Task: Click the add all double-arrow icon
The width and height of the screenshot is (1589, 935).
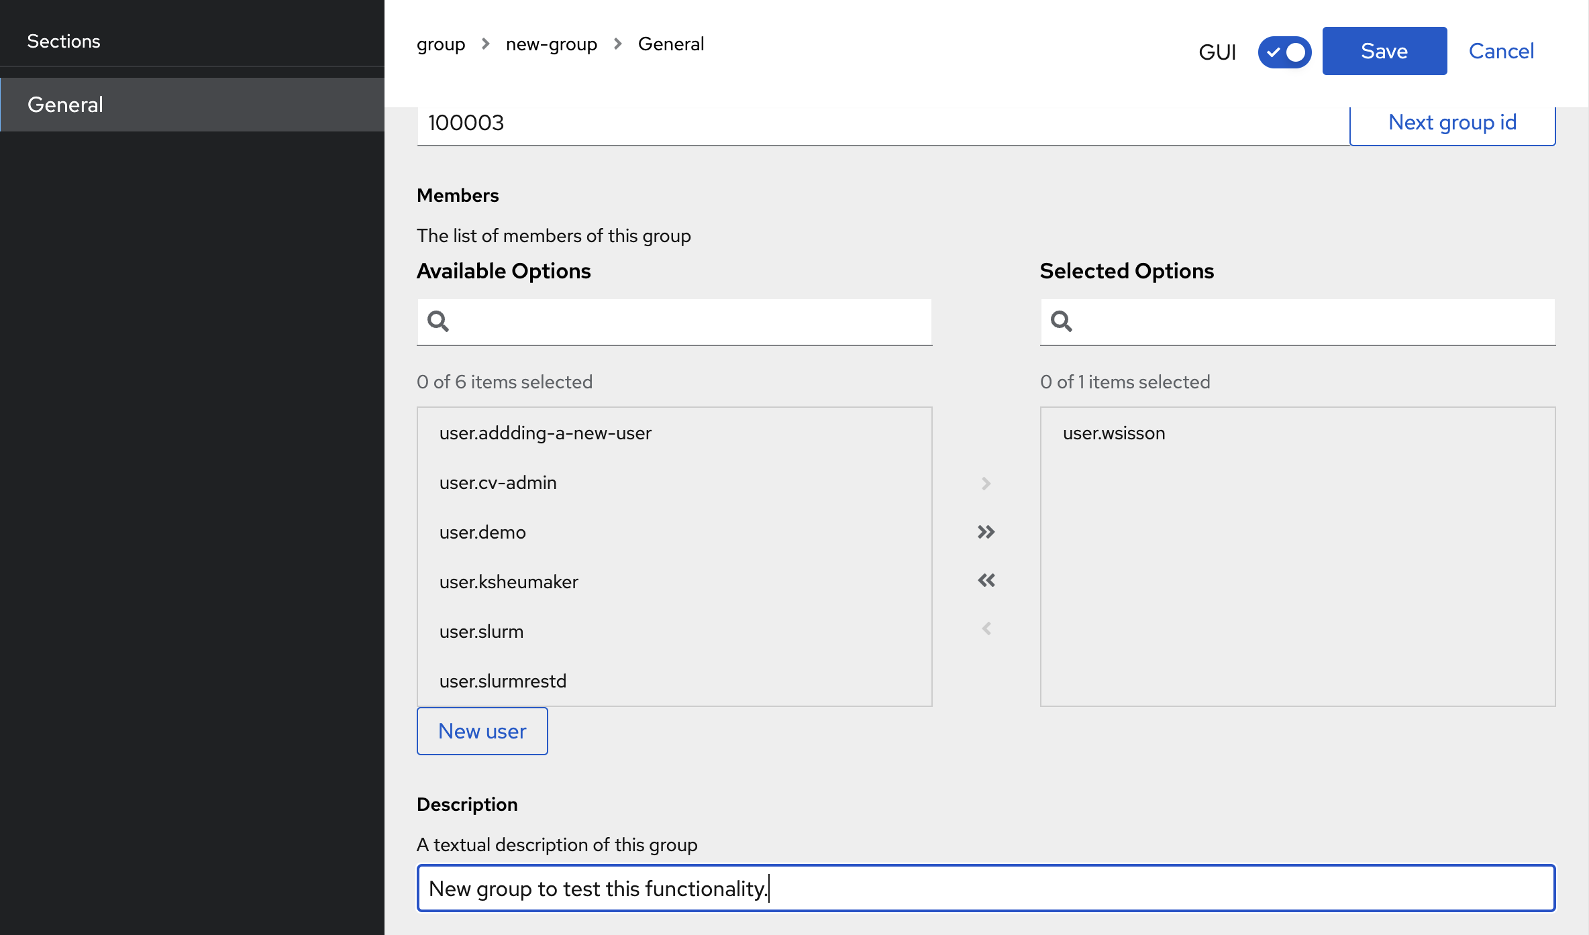Action: click(x=986, y=532)
